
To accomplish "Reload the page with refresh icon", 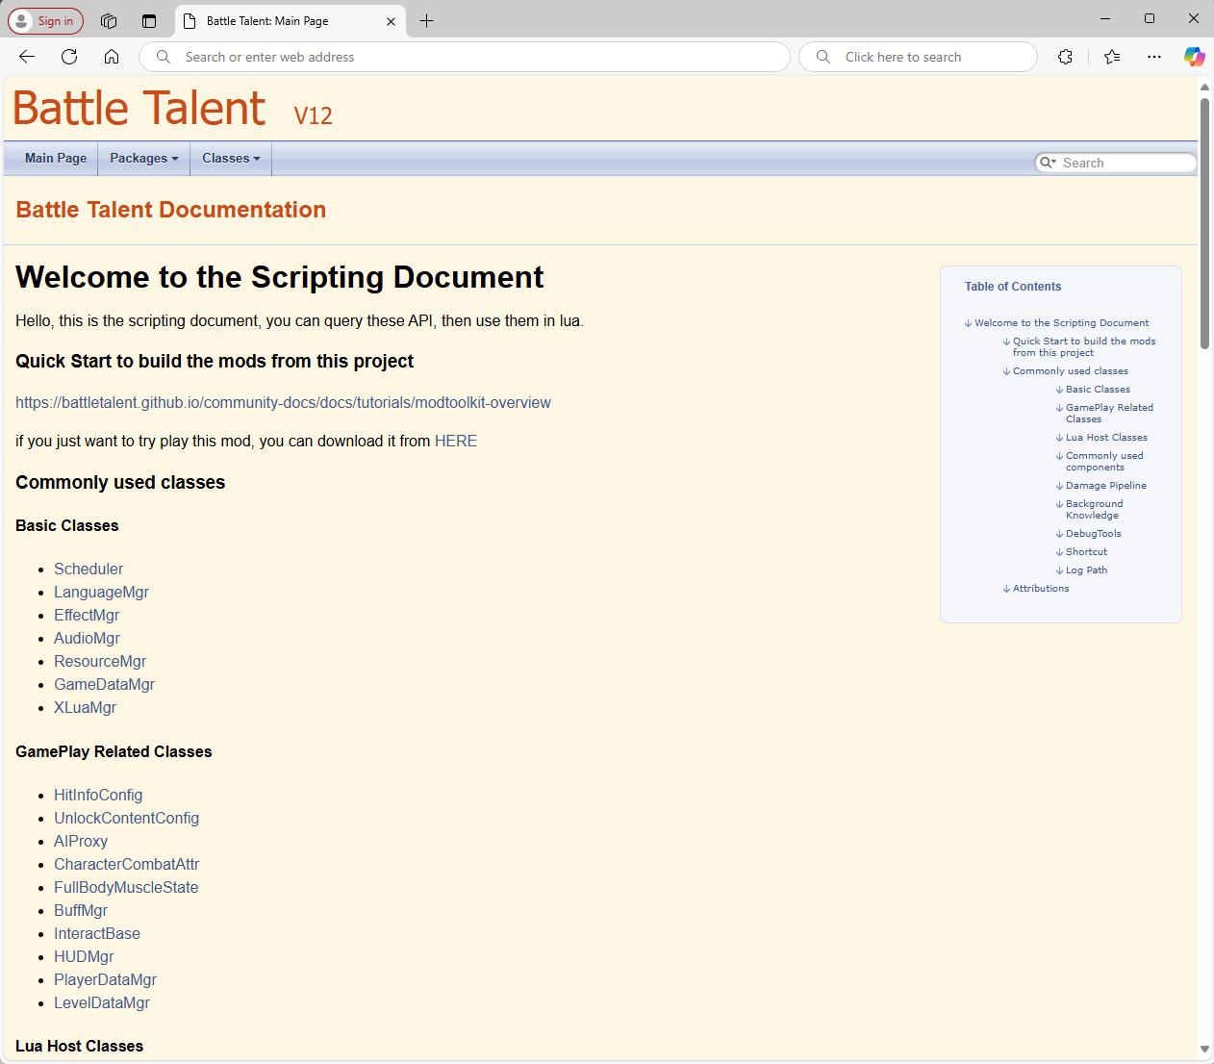I will (x=69, y=57).
